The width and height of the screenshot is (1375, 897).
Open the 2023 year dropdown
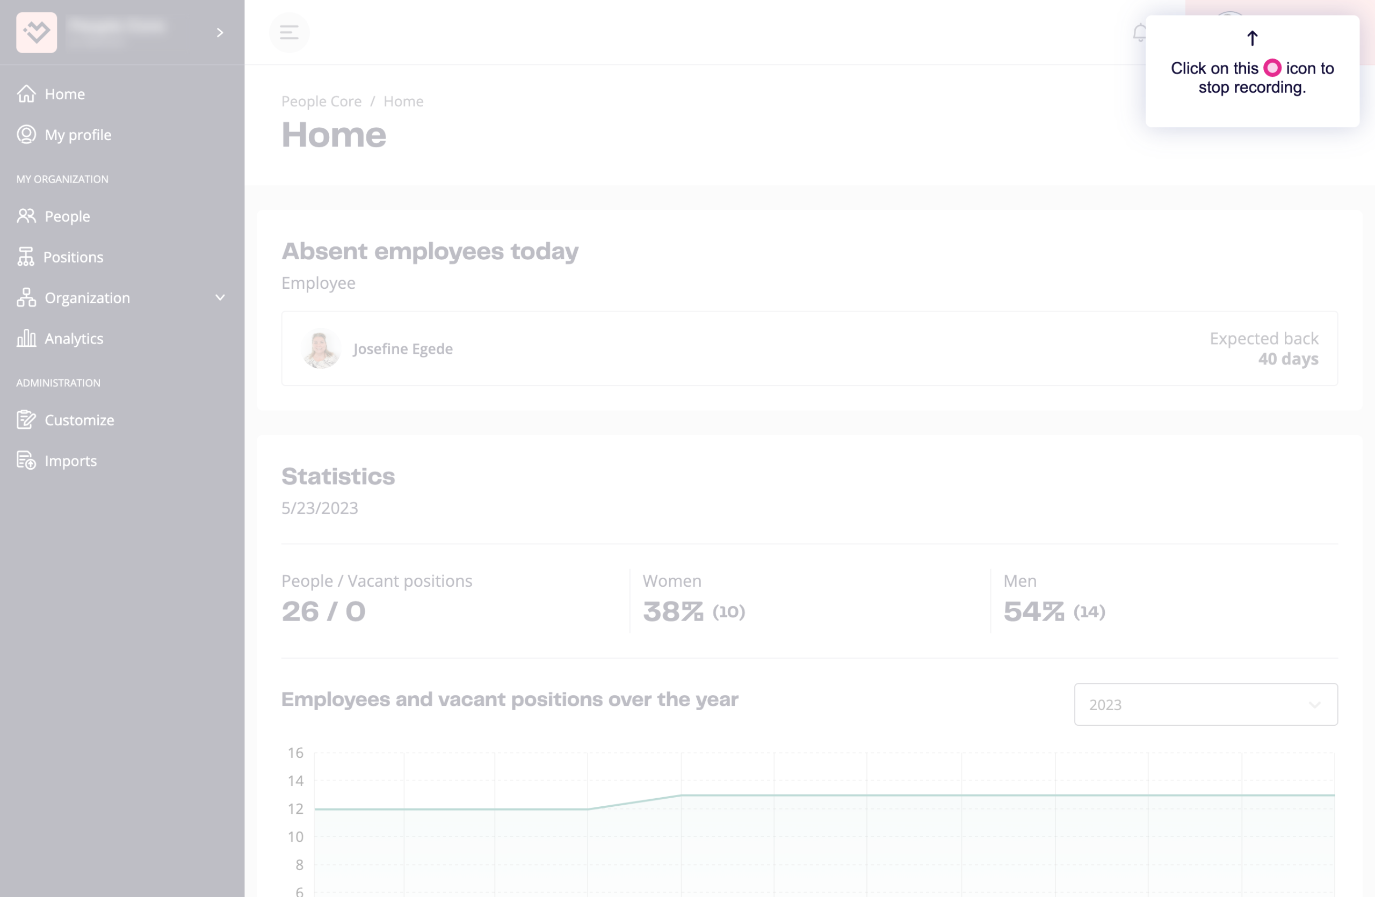tap(1205, 704)
